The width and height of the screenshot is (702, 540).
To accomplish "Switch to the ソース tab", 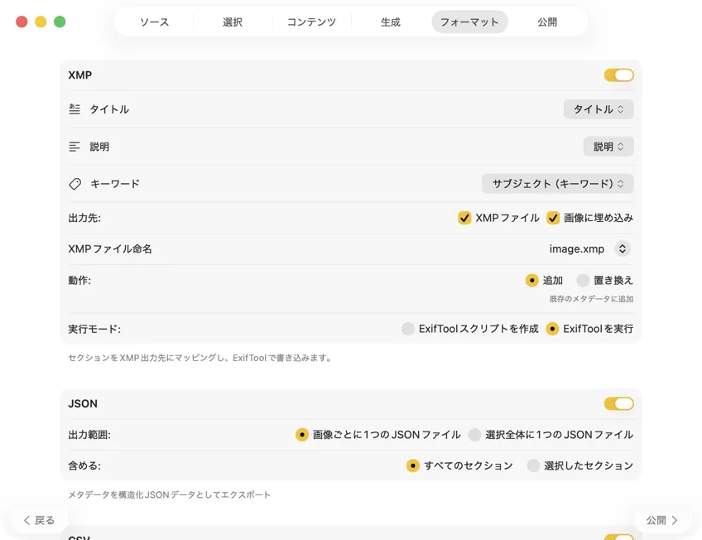I will [x=154, y=22].
